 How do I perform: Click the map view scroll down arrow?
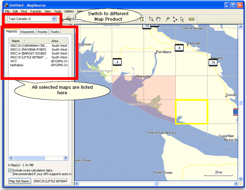pos(241,179)
